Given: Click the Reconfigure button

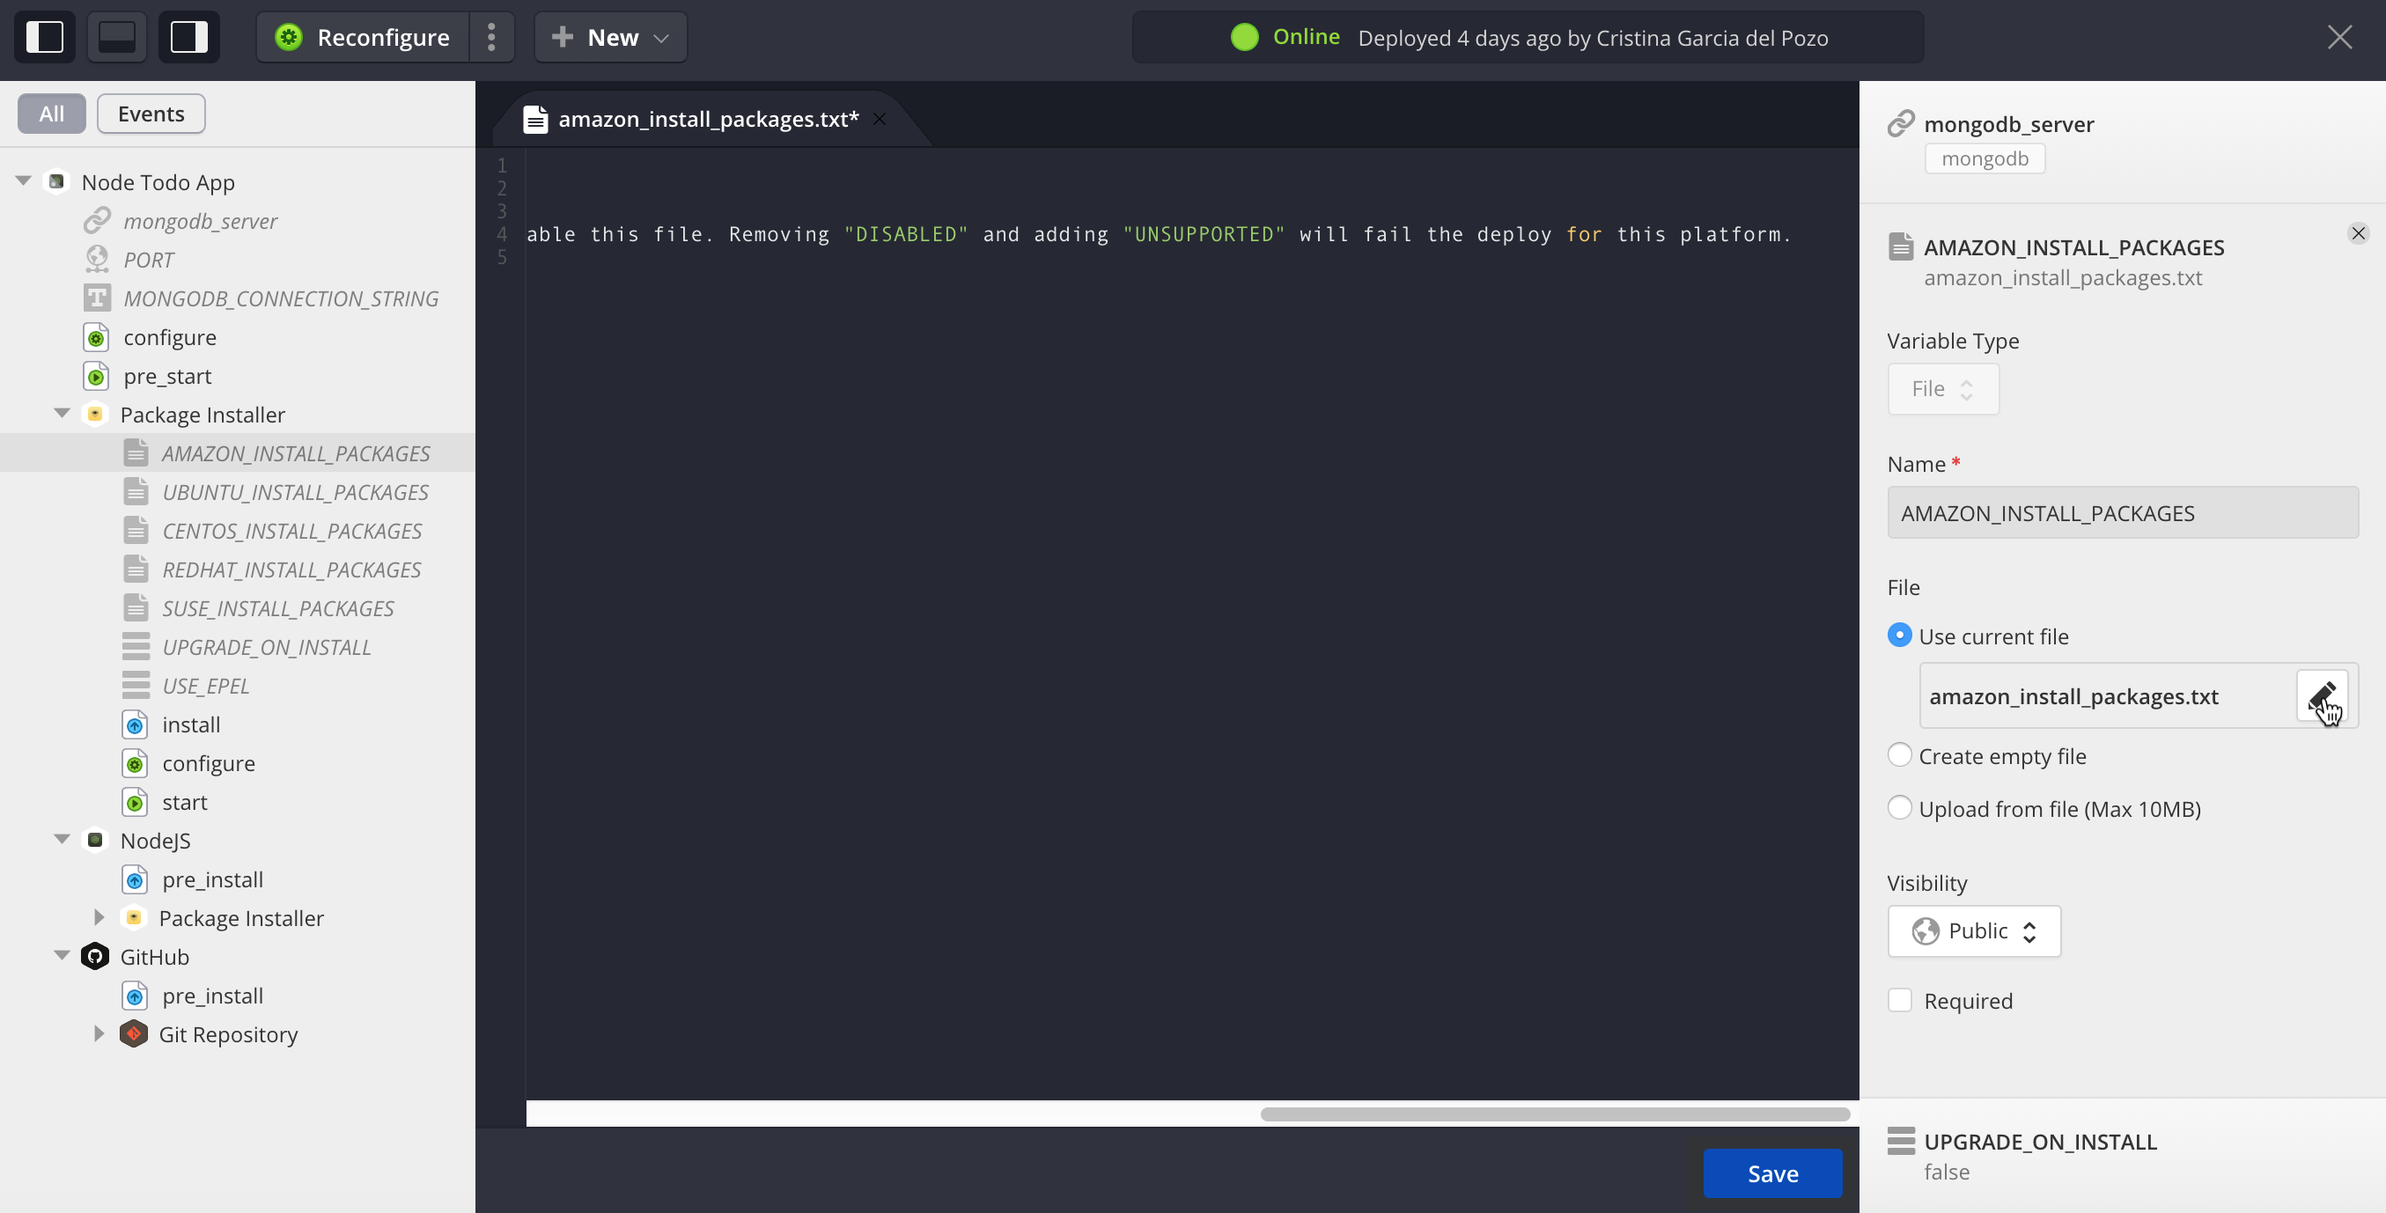Looking at the screenshot, I should (x=362, y=37).
